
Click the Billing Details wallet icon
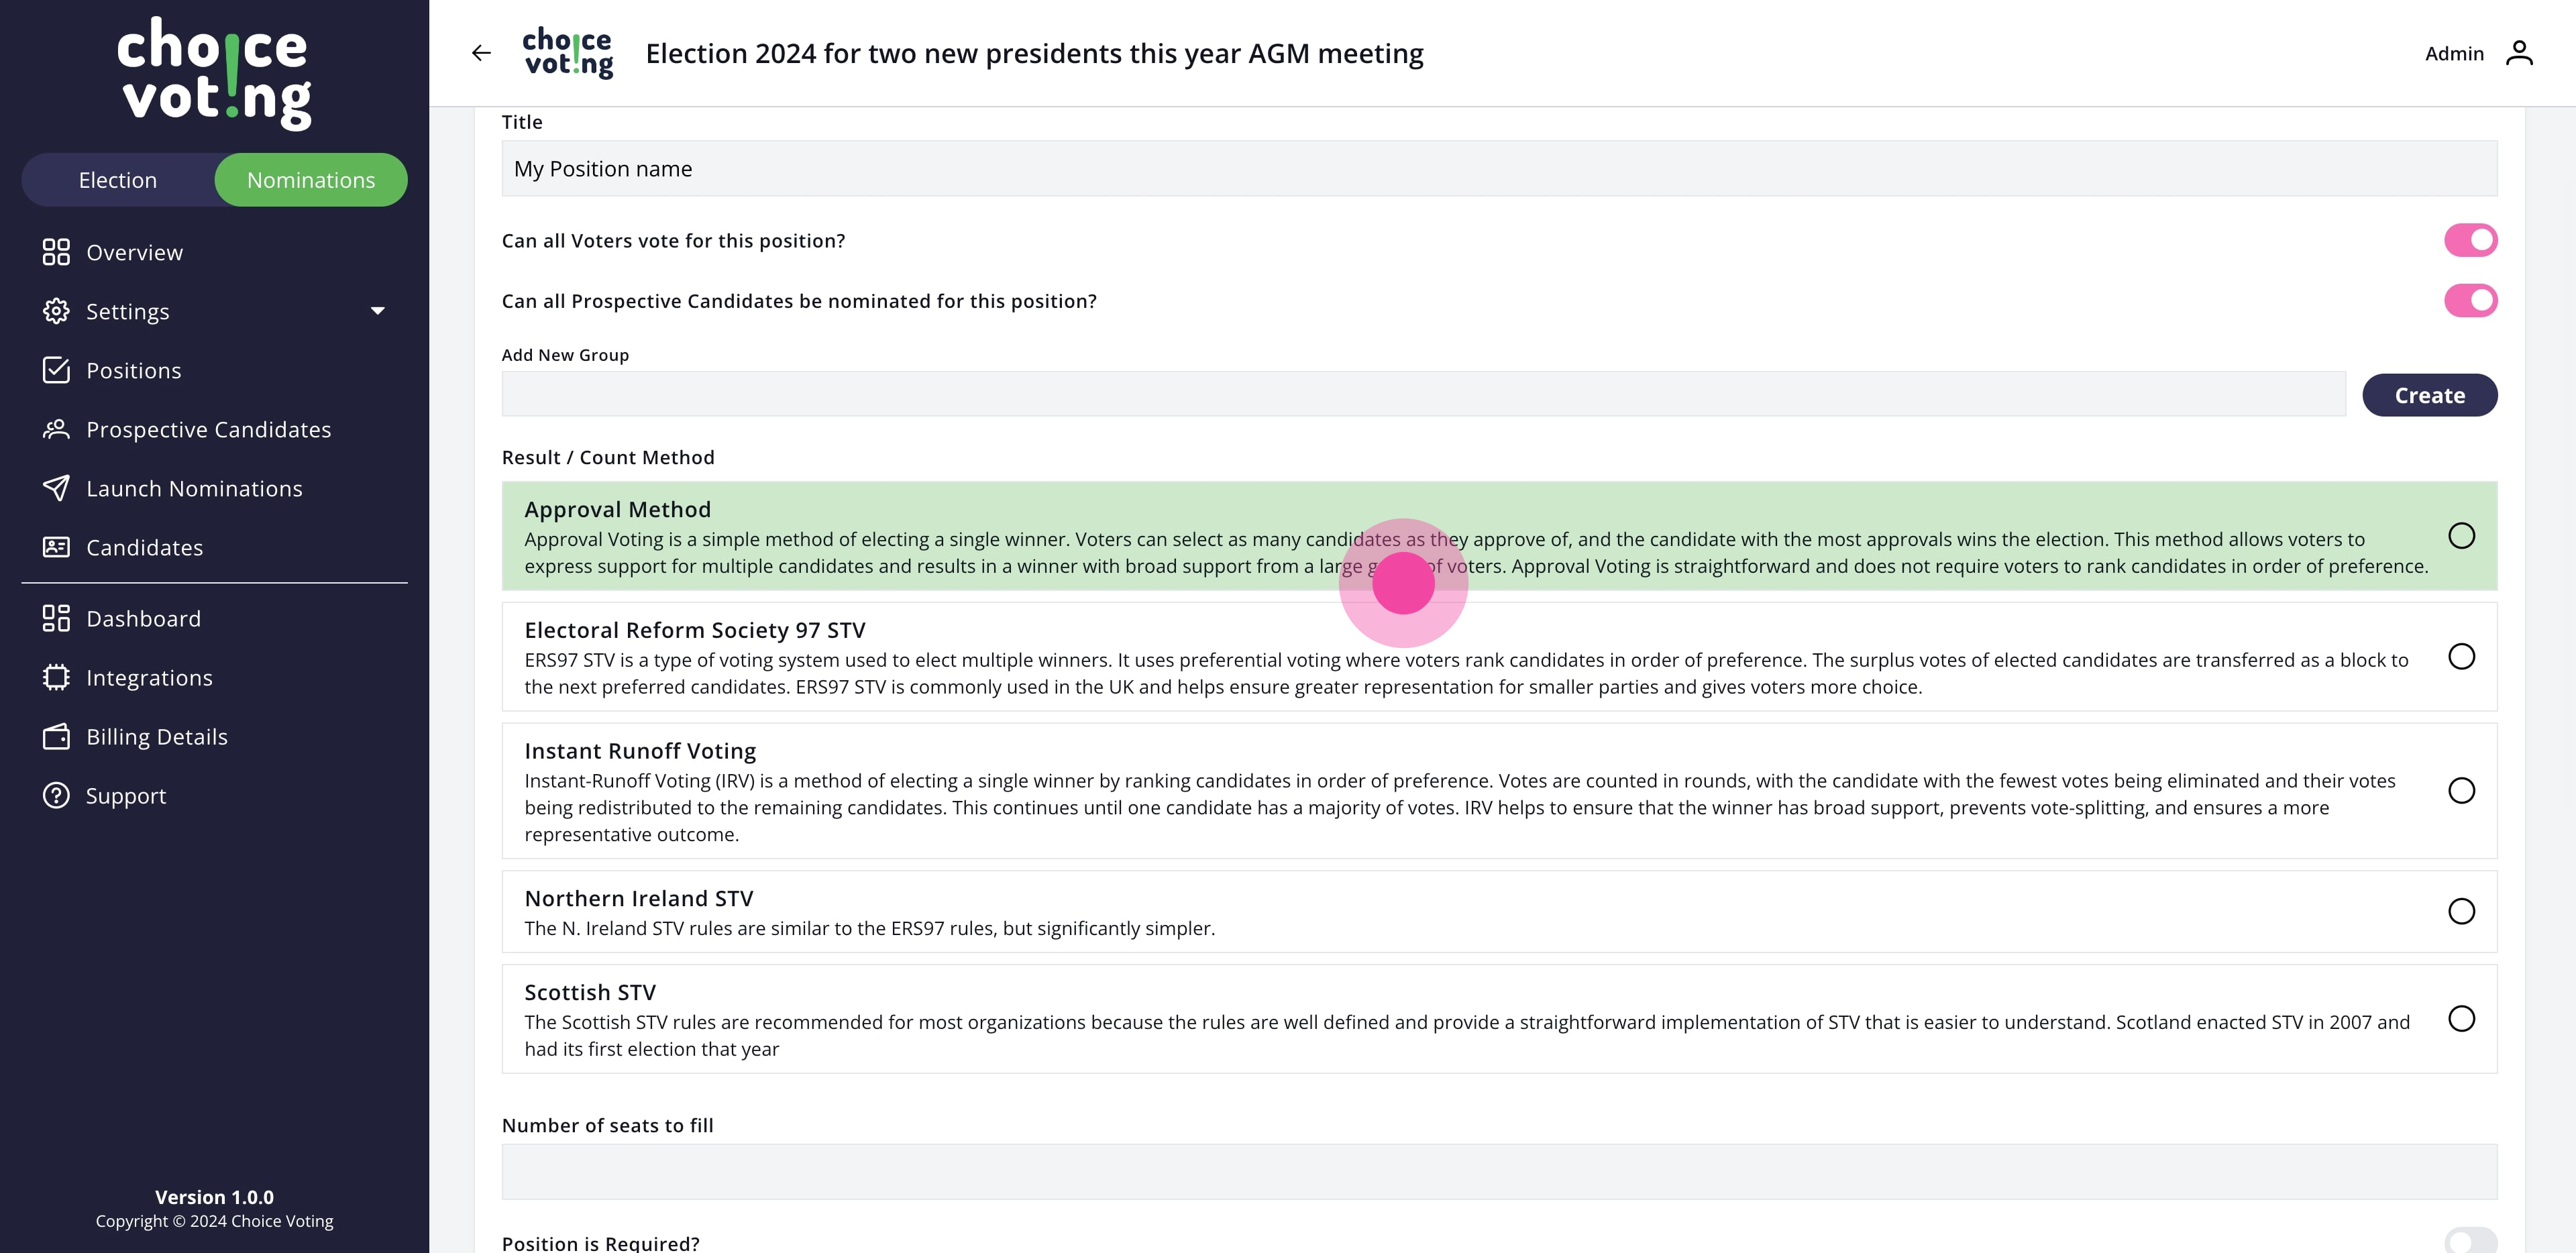[56, 736]
